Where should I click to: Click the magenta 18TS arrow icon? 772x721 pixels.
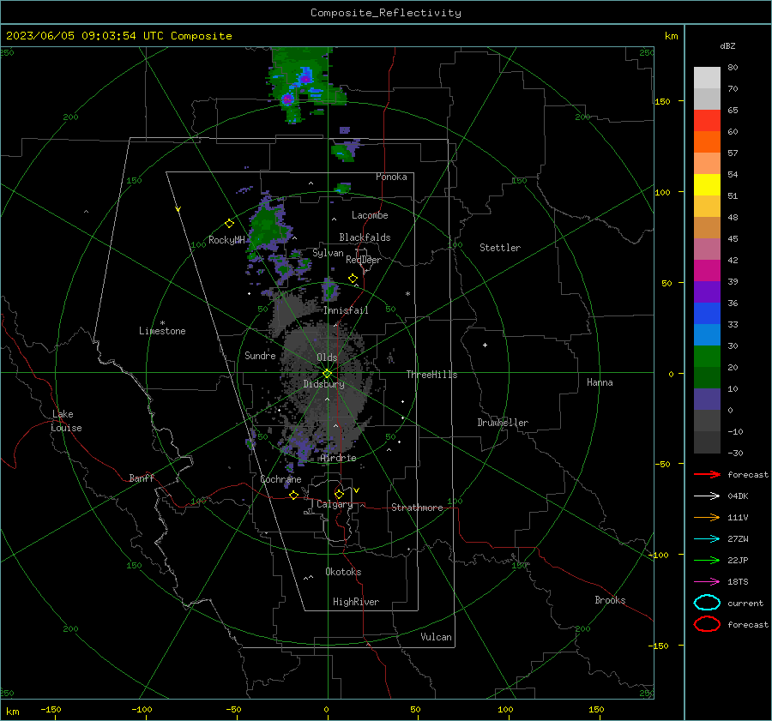(x=707, y=582)
